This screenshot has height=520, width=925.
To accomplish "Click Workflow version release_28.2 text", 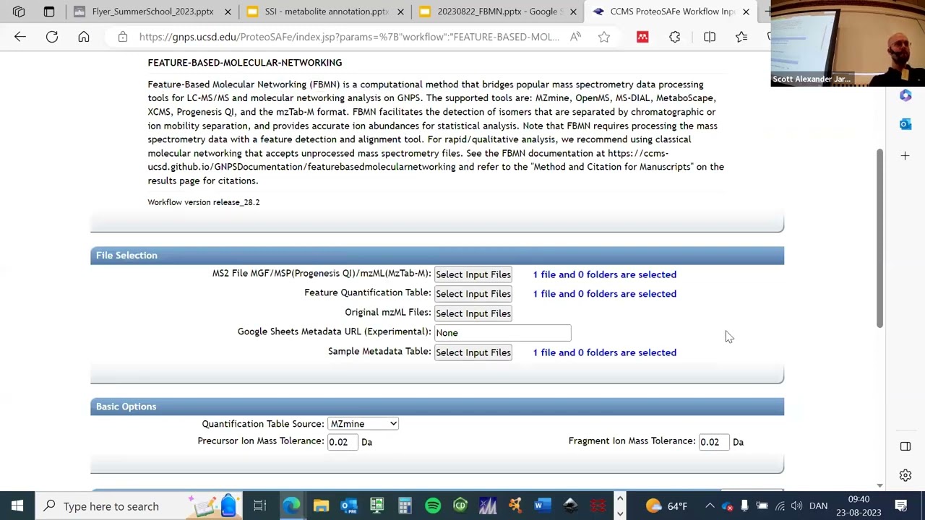I will tap(204, 202).
